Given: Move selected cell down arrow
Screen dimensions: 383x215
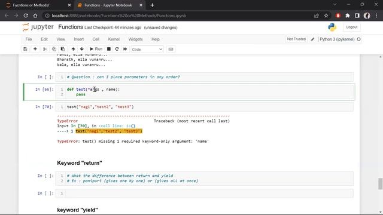Looking at the screenshot, I should pyautogui.click(x=82, y=49).
